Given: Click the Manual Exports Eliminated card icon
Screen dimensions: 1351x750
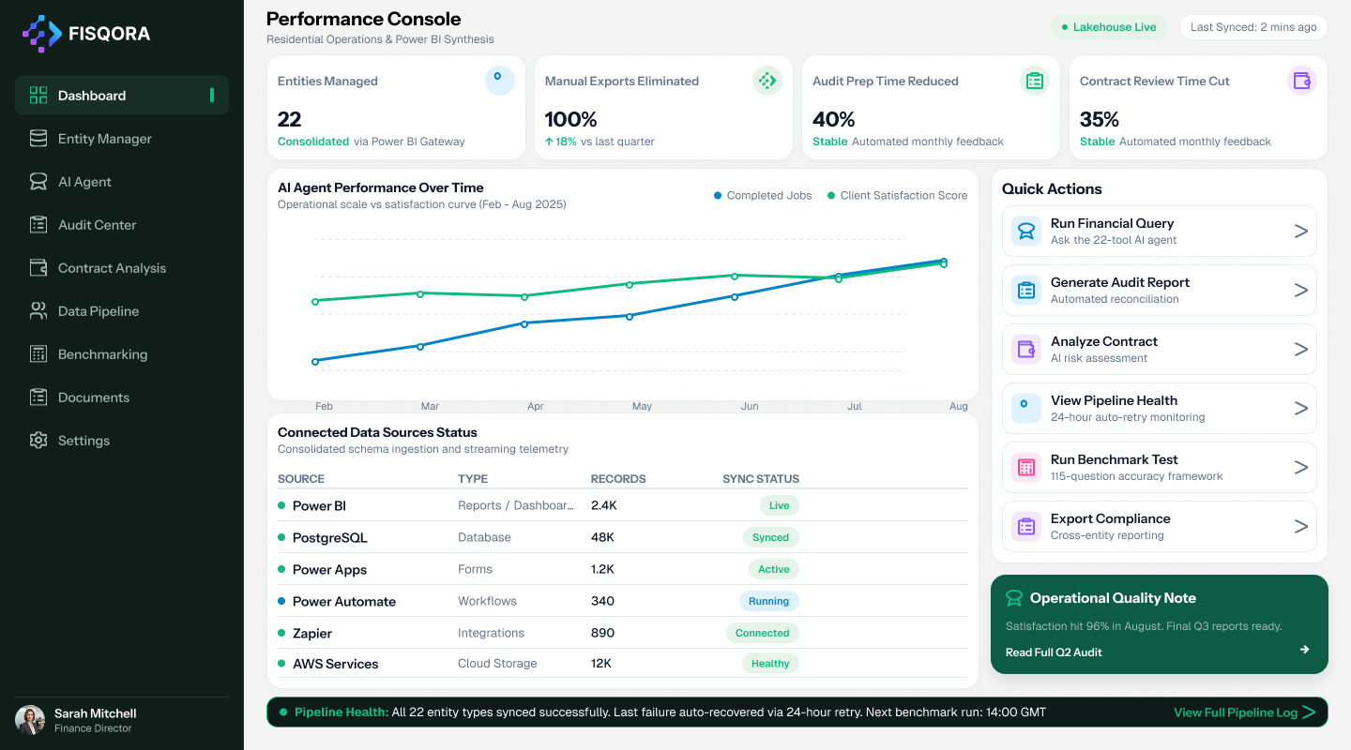Looking at the screenshot, I should (767, 81).
